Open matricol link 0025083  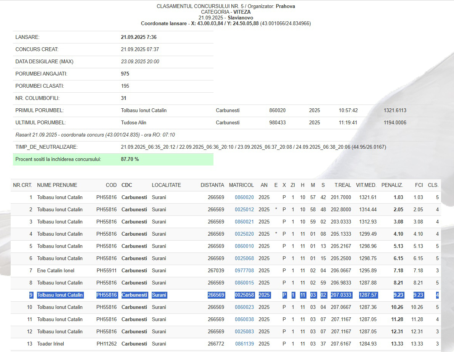click(x=244, y=332)
